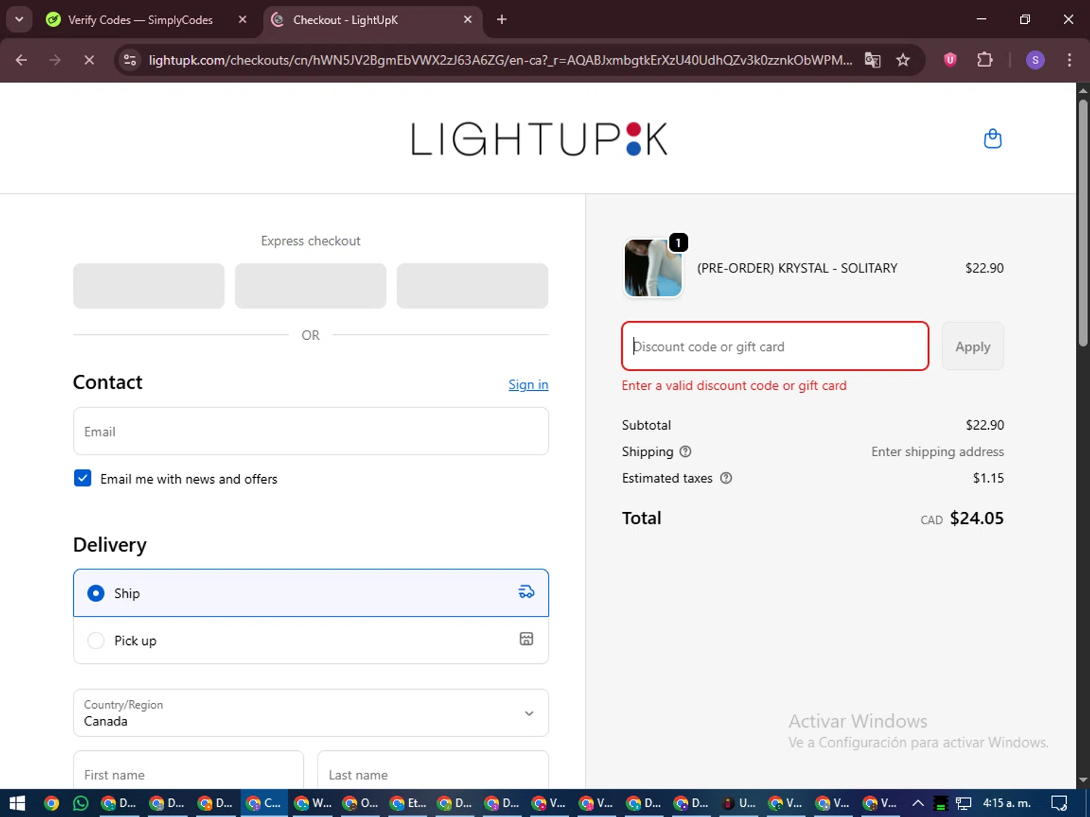Click the network icon in system tray
Image resolution: width=1090 pixels, height=817 pixels.
[964, 803]
